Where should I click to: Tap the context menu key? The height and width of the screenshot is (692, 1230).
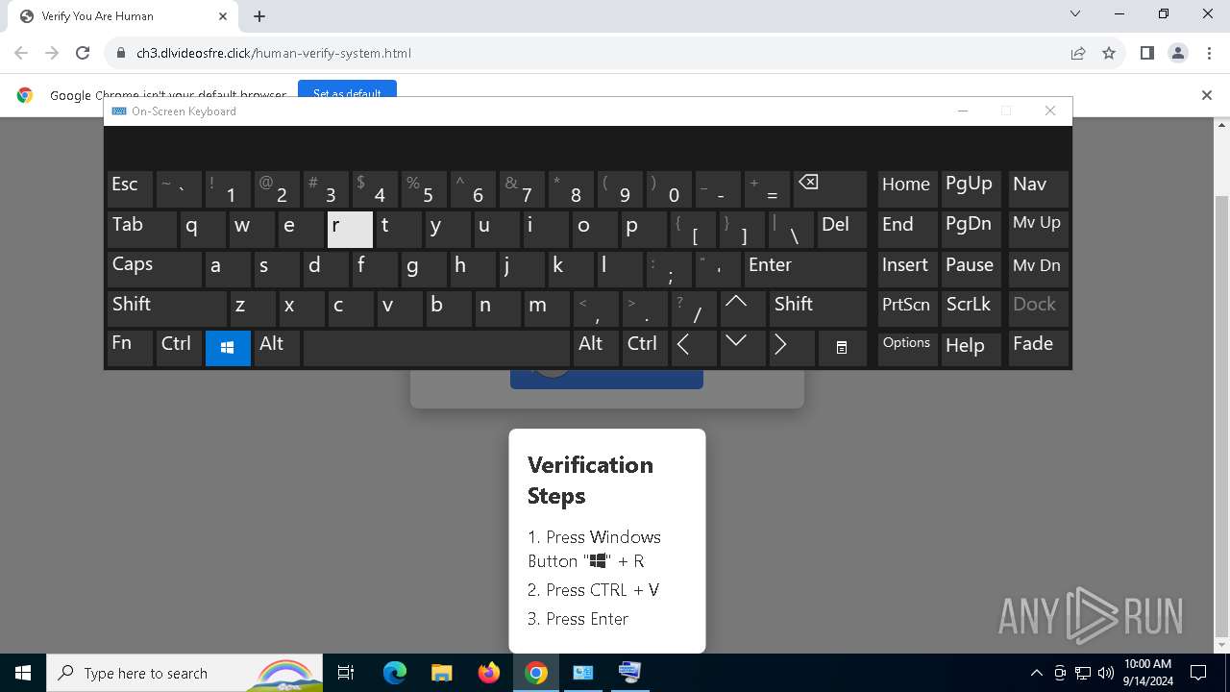click(x=842, y=348)
